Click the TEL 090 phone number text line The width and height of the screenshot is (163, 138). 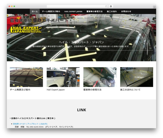tap(44, 127)
